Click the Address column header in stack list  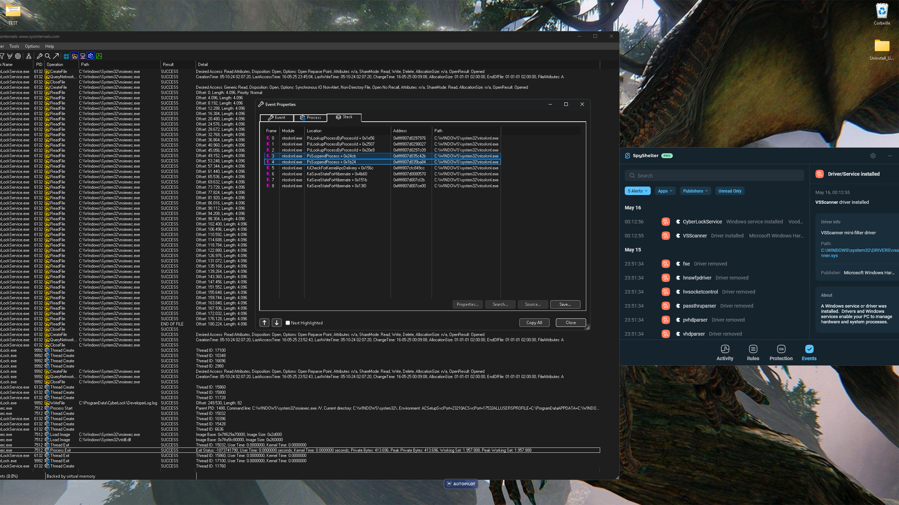tap(411, 131)
